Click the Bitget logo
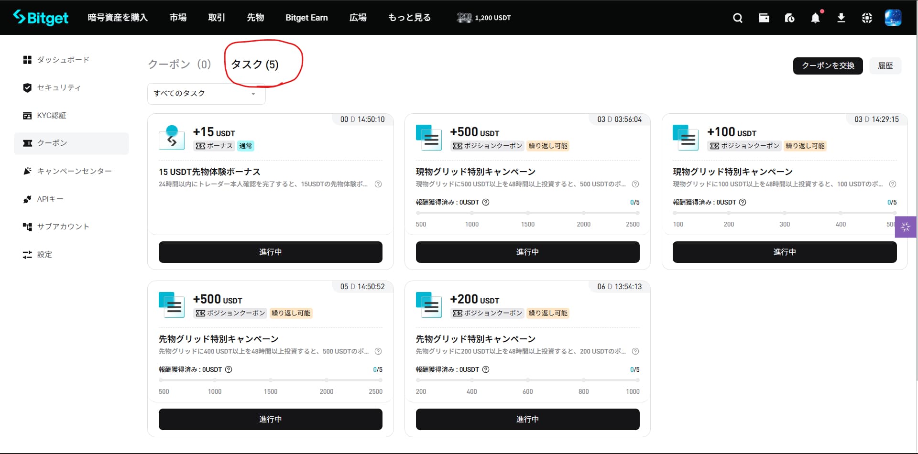 pos(41,18)
